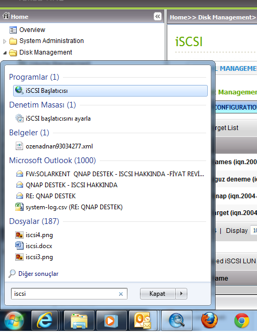Launch Internet Explorer from the taskbar

click(x=45, y=320)
